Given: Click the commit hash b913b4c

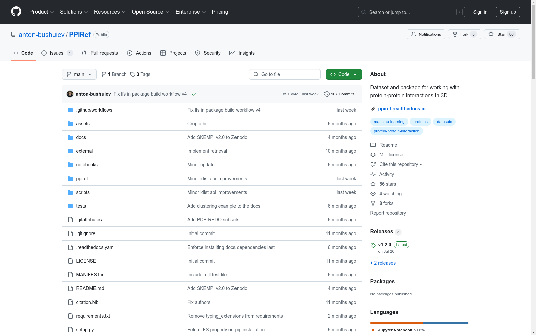Looking at the screenshot, I should click(x=290, y=94).
